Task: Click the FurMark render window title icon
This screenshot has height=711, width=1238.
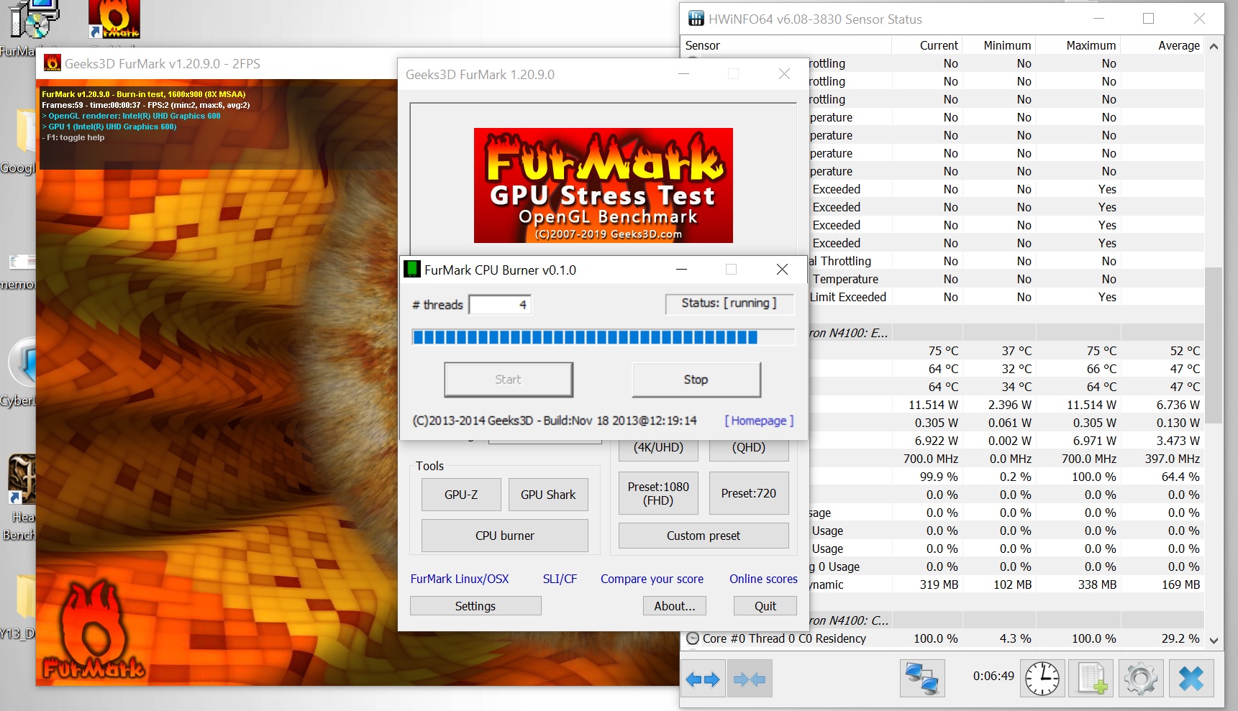Action: 53,63
